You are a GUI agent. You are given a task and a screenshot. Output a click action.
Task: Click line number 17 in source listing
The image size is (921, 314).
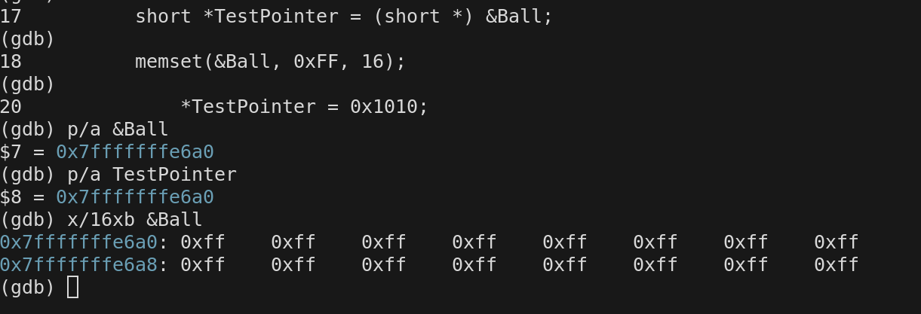click(11, 16)
